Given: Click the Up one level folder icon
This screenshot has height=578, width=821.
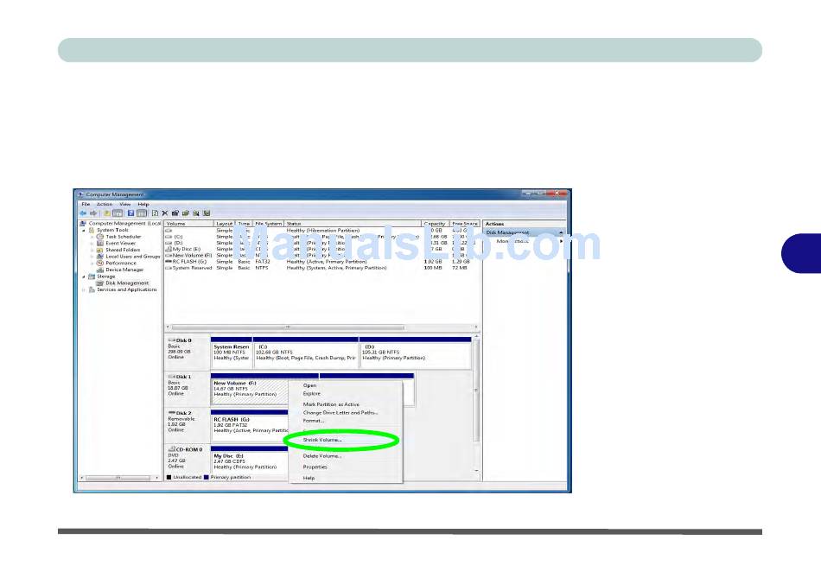Looking at the screenshot, I should click(107, 213).
